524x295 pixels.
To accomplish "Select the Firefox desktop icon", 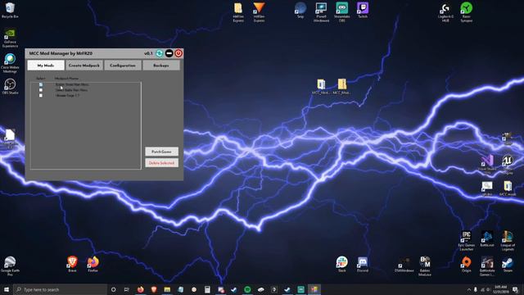I will [93, 264].
